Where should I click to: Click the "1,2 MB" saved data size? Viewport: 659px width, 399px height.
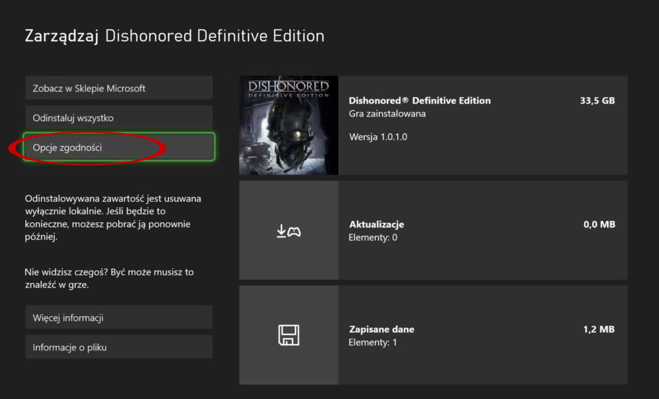[599, 329]
